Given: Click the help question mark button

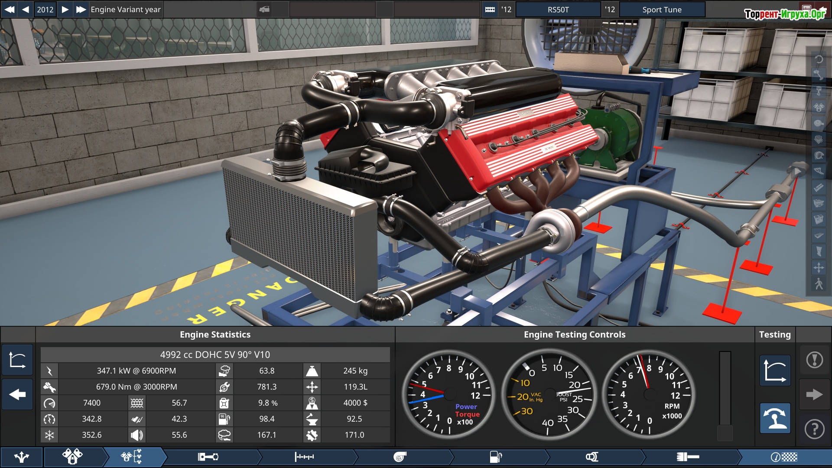Looking at the screenshot, I should tap(814, 429).
